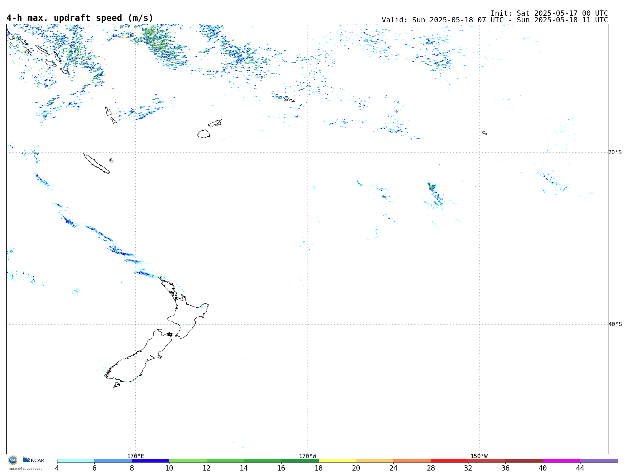Click the NCAR logo
The height and width of the screenshot is (472, 627).
pos(33,460)
